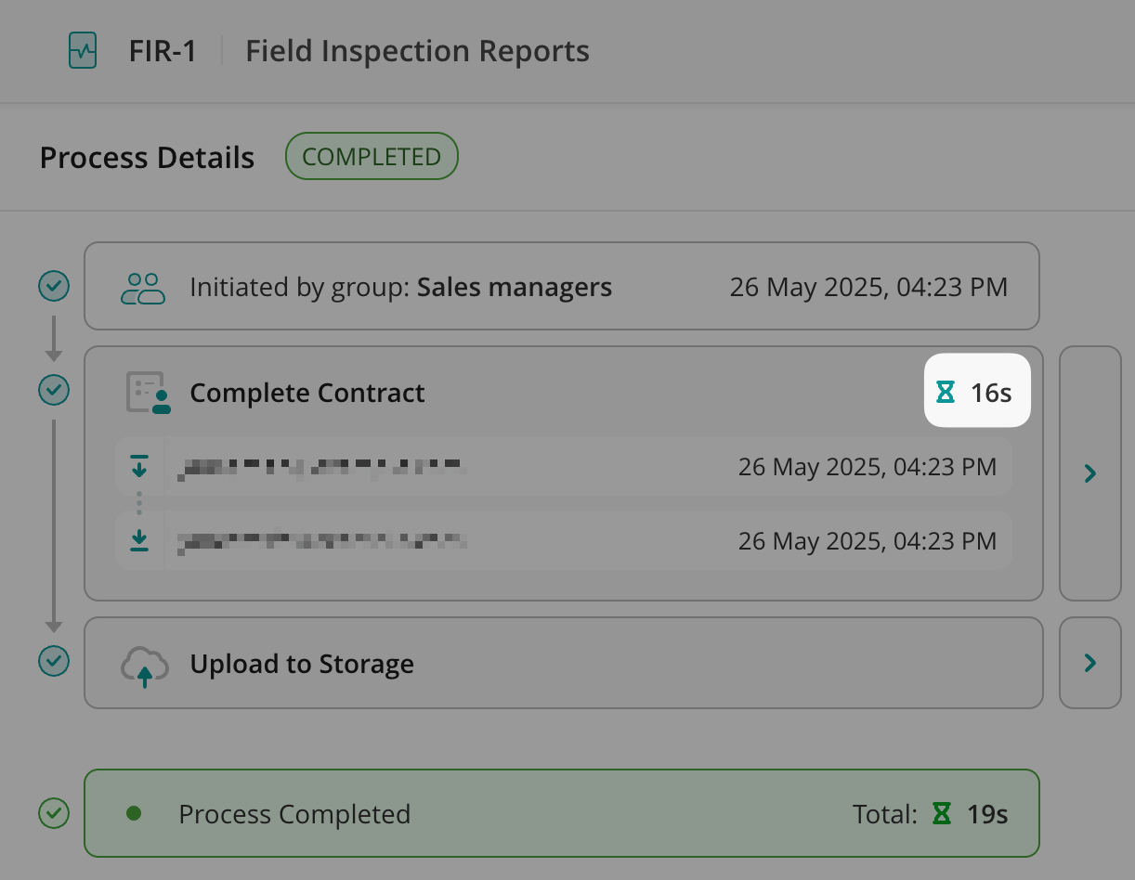Select the Process Completed summary row
The image size is (1135, 880).
coord(561,814)
